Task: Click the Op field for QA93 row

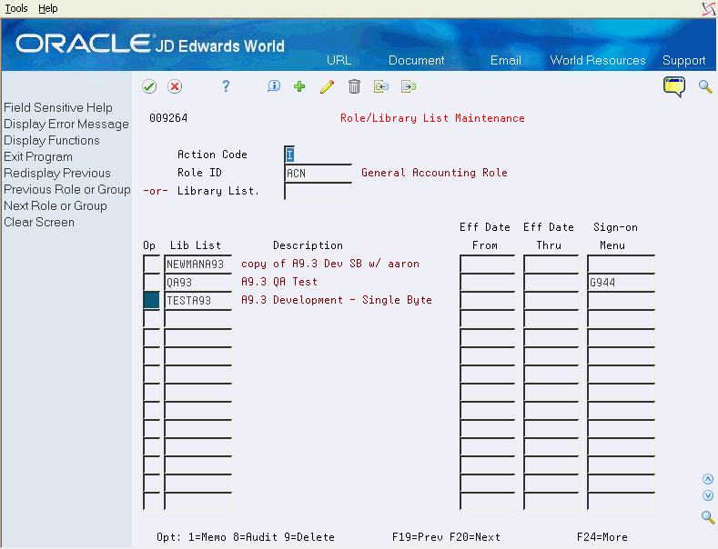Action: (152, 283)
